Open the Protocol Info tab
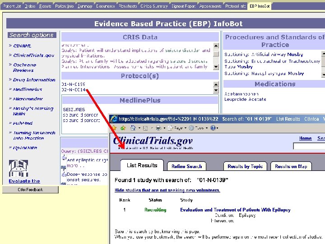 (x=235, y=6)
